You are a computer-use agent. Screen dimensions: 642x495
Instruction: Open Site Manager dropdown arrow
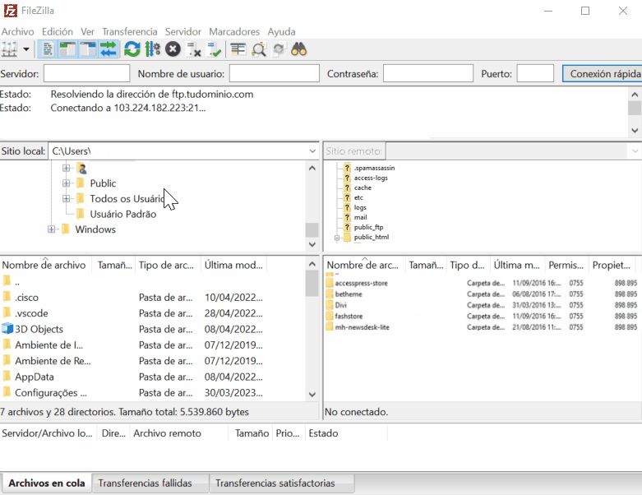pos(26,49)
